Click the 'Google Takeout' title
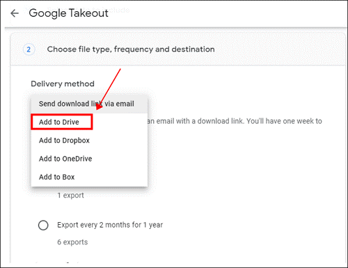348x268 pixels. (68, 13)
